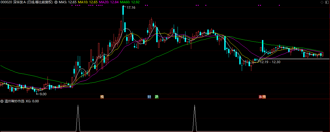The width and height of the screenshot is (330, 132).
Task: Click the 000020 深华发A stock title
Action: 13,2
